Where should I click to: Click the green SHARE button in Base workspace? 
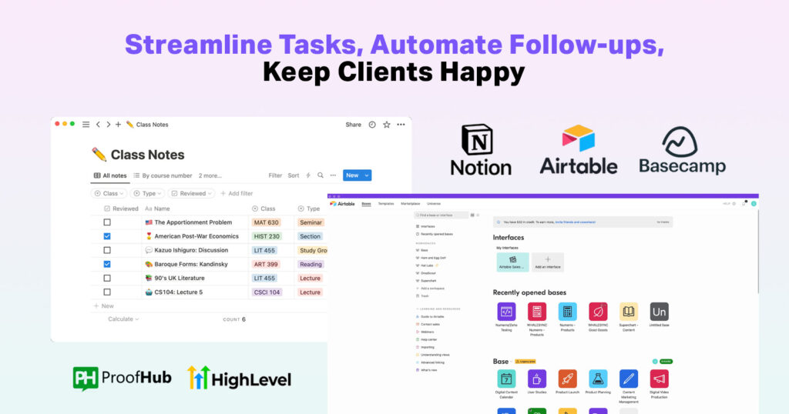coord(666,361)
